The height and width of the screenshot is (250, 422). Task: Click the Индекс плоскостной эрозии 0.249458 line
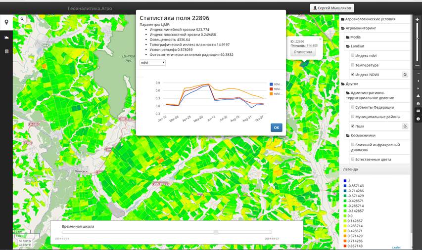(x=183, y=35)
